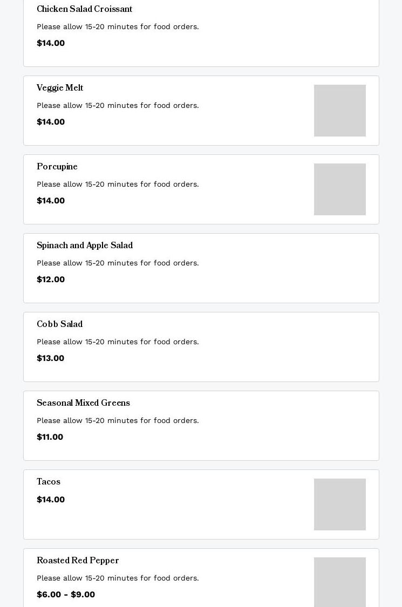Click the Veggie Melt image thumbnail

[340, 111]
